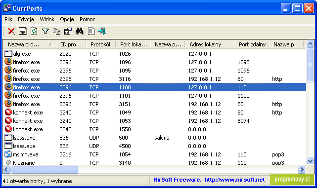Click the CurrPorts title bar icon

[7, 8]
